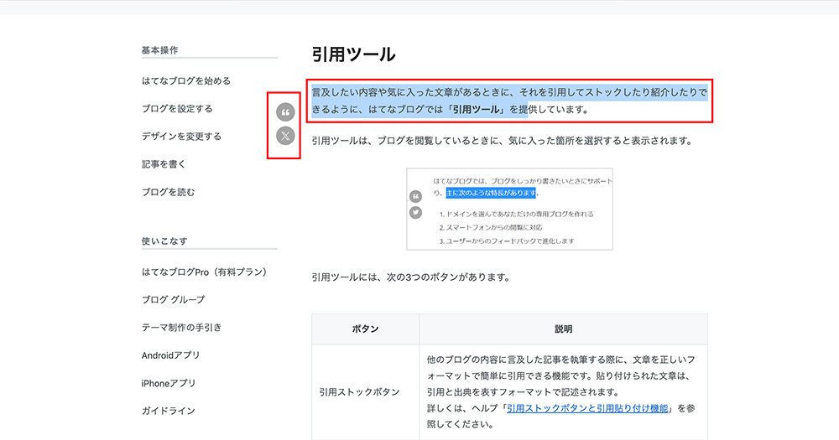Click the ボタン table header cell

[x=366, y=329]
